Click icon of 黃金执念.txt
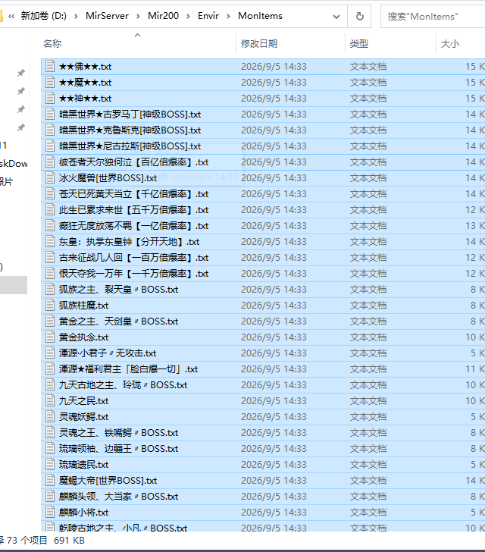Image resolution: width=485 pixels, height=552 pixels. [x=50, y=337]
